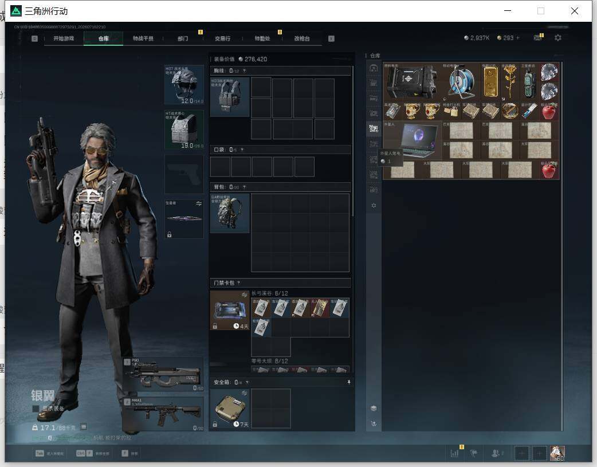The height and width of the screenshot is (467, 597).
Task: Click the plus icon next to 293 currency
Action: click(x=517, y=38)
